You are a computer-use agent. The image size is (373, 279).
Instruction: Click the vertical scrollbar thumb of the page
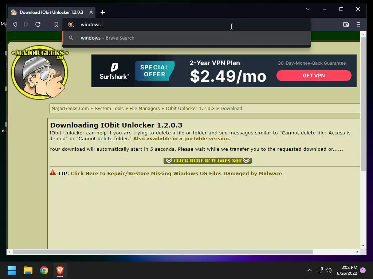[x=363, y=104]
